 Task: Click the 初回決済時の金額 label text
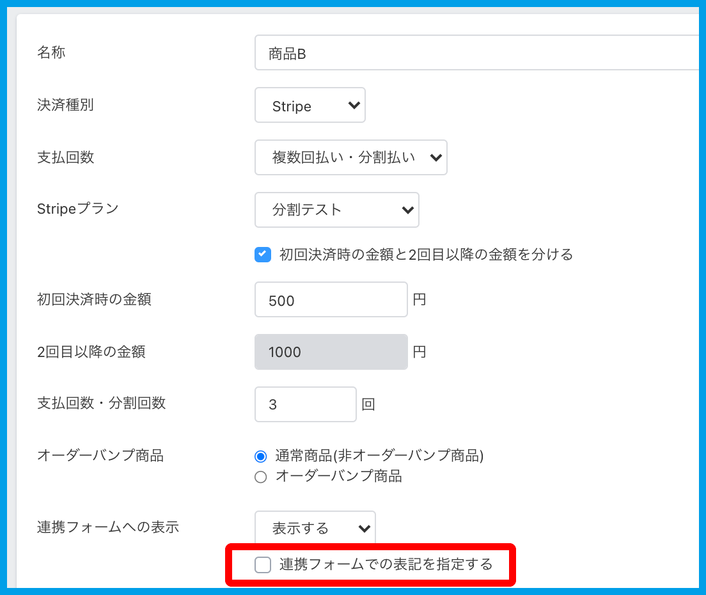click(94, 299)
